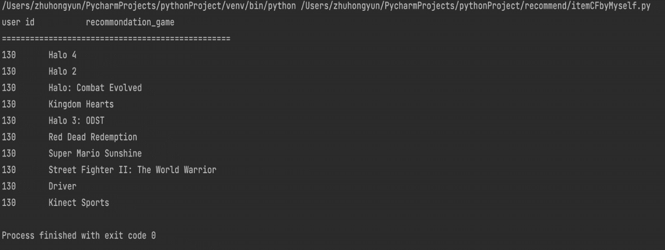Click 'Street Fighter II: The World Warrior'
Screen dimensions: 665x250
pos(132,170)
